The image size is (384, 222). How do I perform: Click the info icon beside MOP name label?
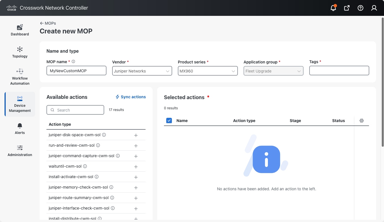pos(73,61)
